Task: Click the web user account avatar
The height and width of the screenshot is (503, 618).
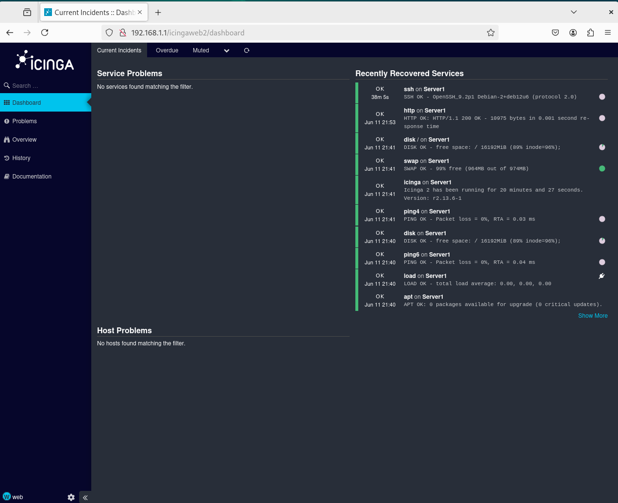Action: point(7,497)
